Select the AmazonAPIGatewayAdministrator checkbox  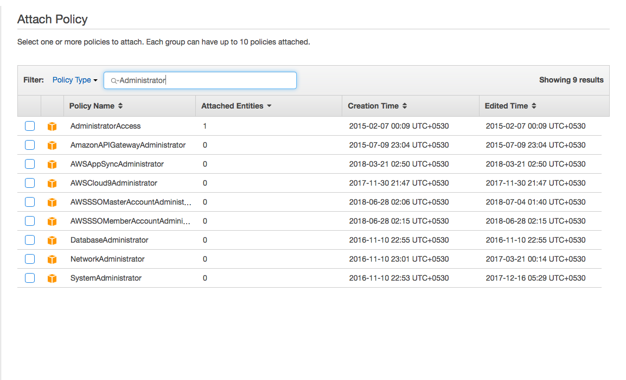pyautogui.click(x=30, y=145)
